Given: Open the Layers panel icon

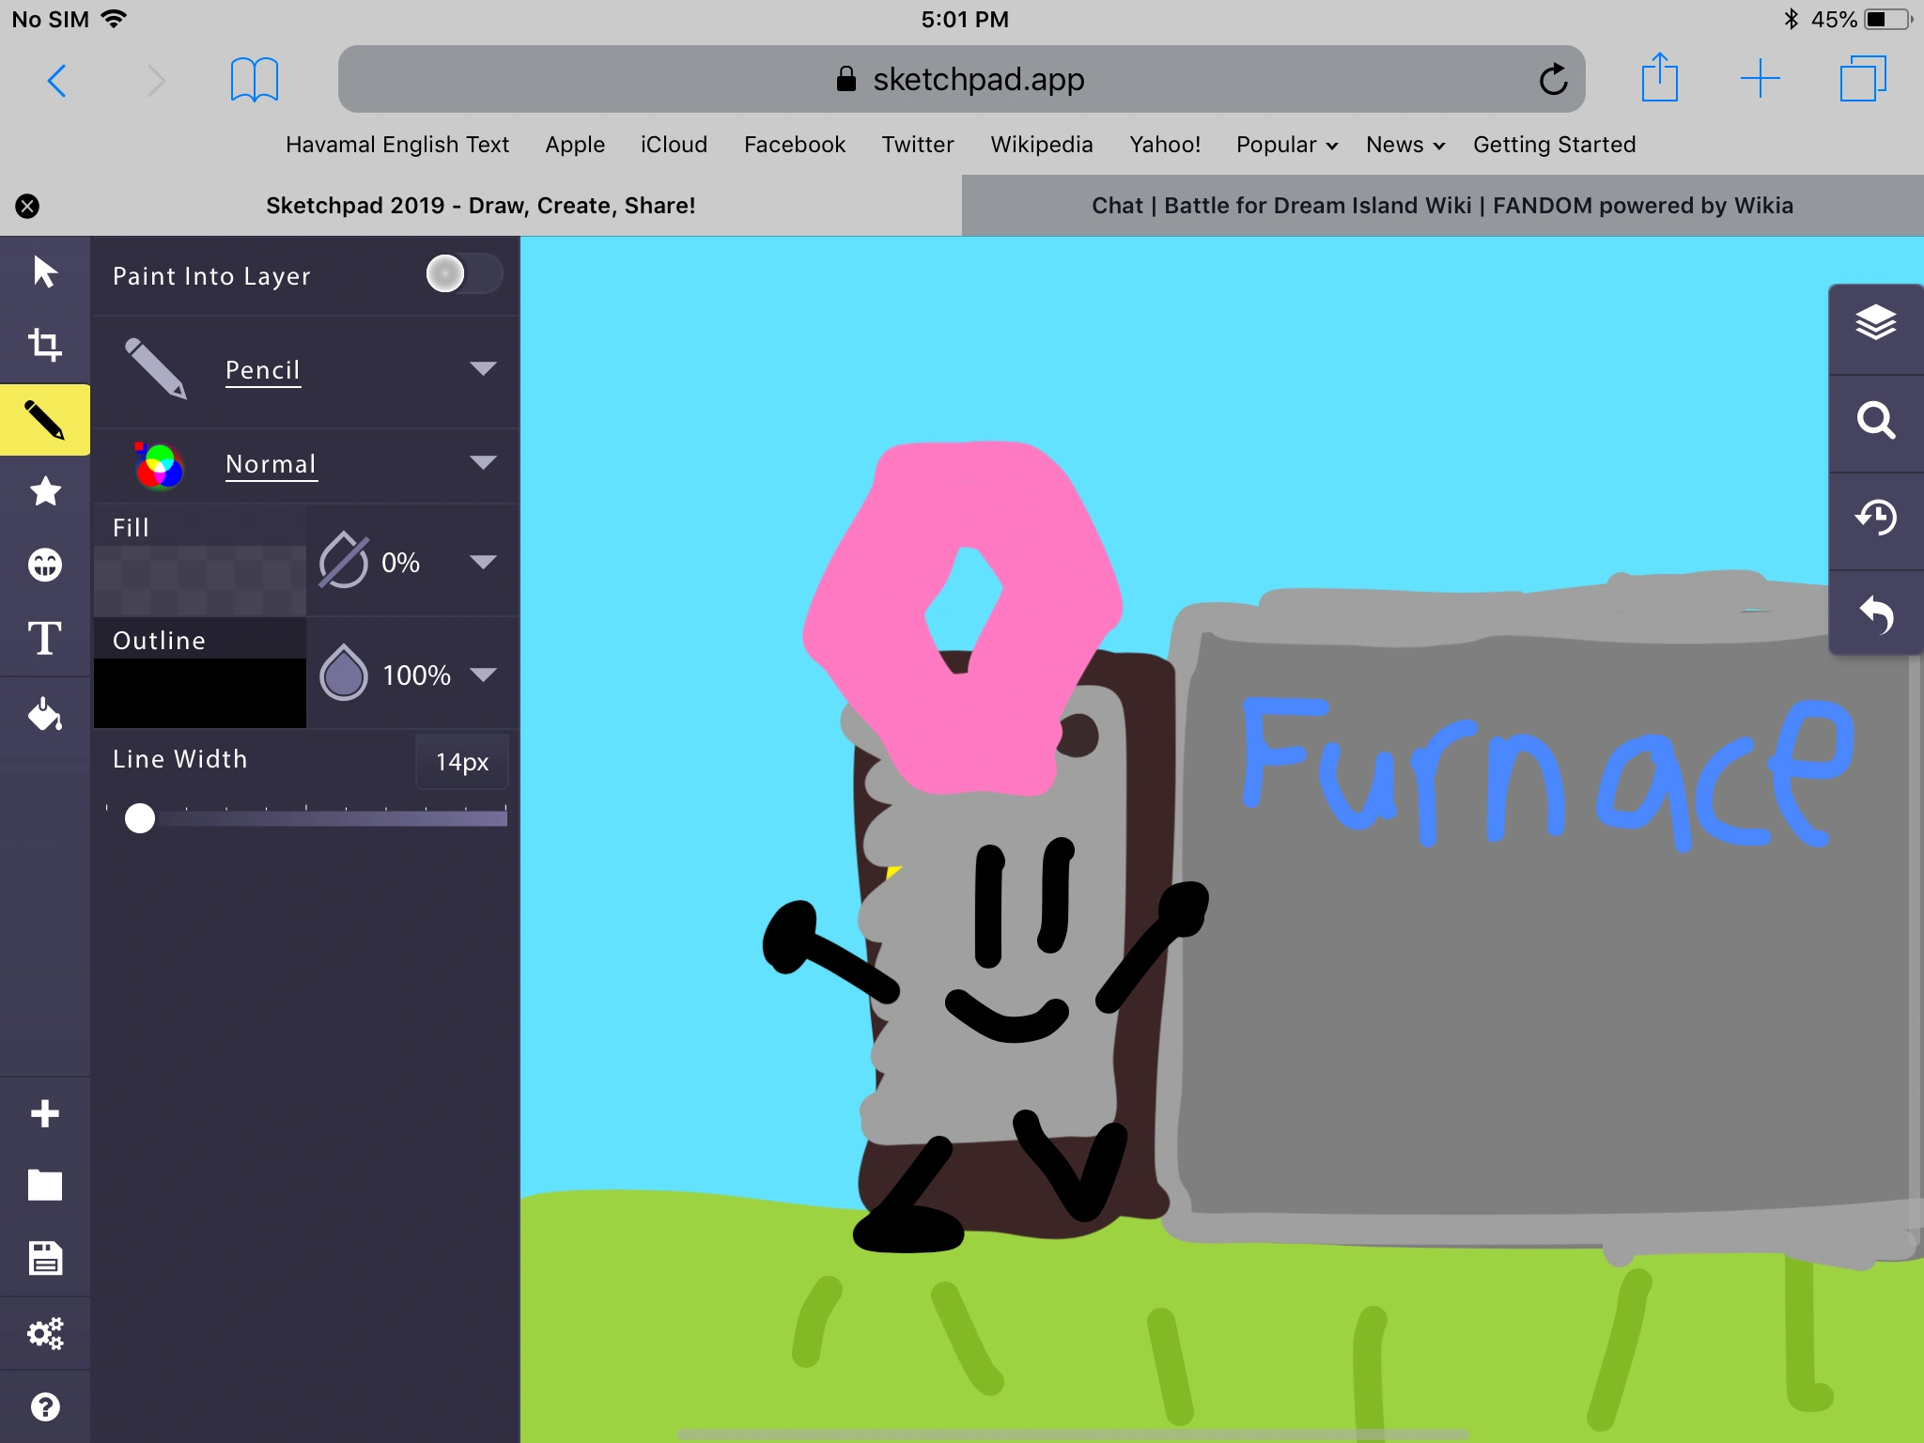Looking at the screenshot, I should click(1875, 323).
